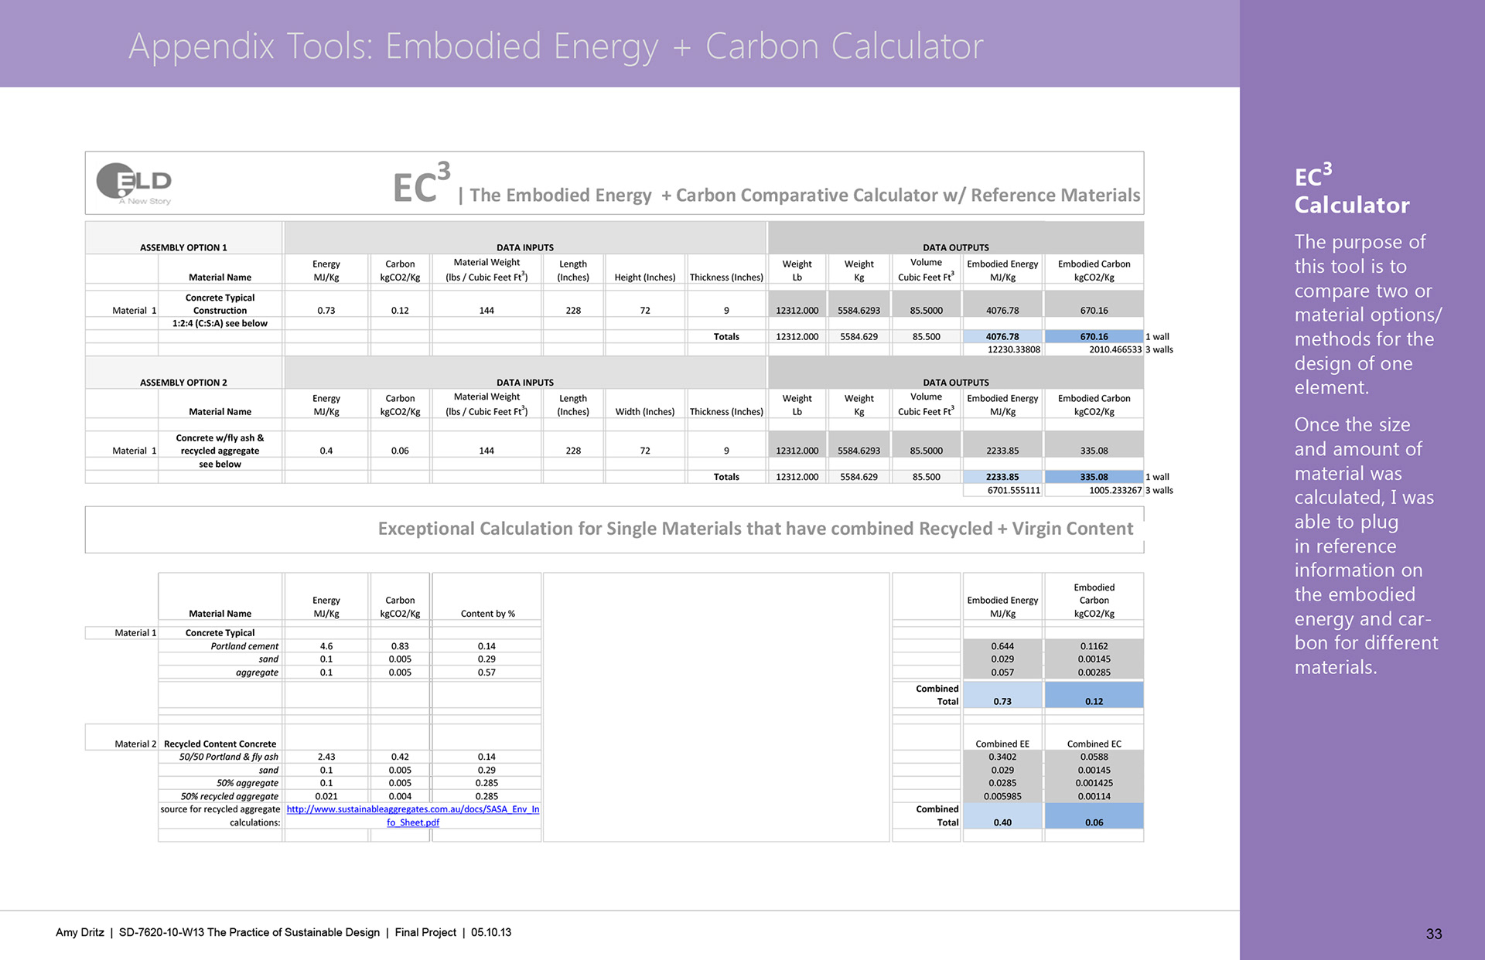This screenshot has height=960, width=1485.
Task: Select the 2233.85 embodied energy total cell
Action: coord(1002,477)
